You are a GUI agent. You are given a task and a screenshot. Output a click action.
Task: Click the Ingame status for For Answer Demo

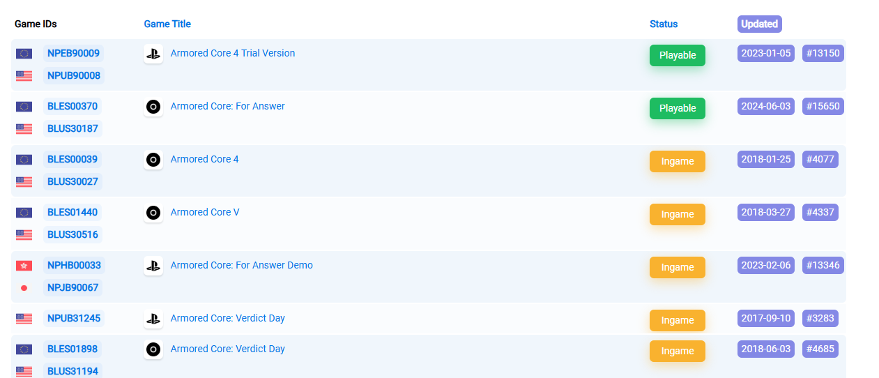[x=678, y=267]
